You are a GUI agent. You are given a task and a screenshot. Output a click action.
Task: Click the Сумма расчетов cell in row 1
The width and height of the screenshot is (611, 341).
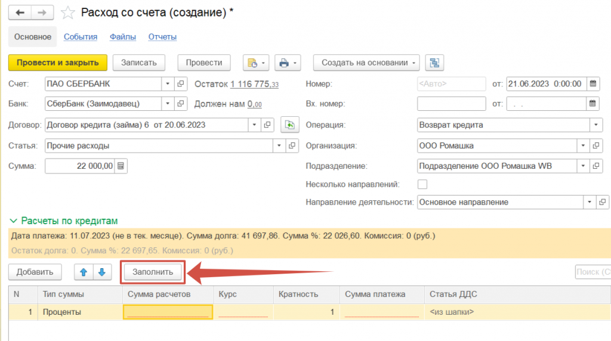(x=168, y=312)
